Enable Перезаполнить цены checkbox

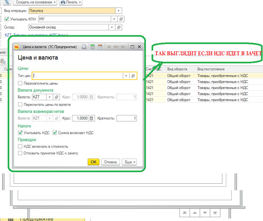click(x=20, y=83)
